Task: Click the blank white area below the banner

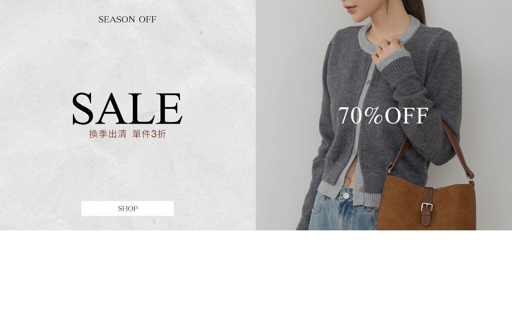Action: click(256, 277)
